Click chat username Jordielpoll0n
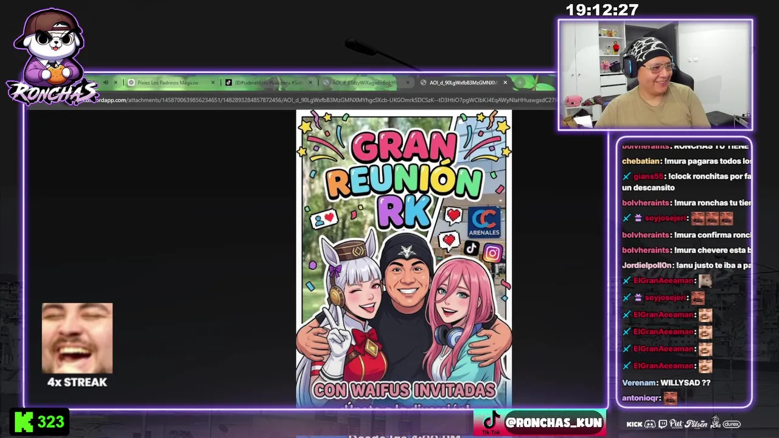This screenshot has height=438, width=779. [x=648, y=265]
